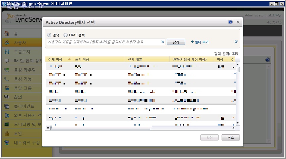
Task: Click the results list scroll up arrow
Action: pyautogui.click(x=237, y=65)
